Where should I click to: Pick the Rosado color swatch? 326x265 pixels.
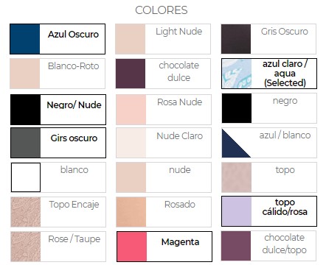tap(164, 212)
